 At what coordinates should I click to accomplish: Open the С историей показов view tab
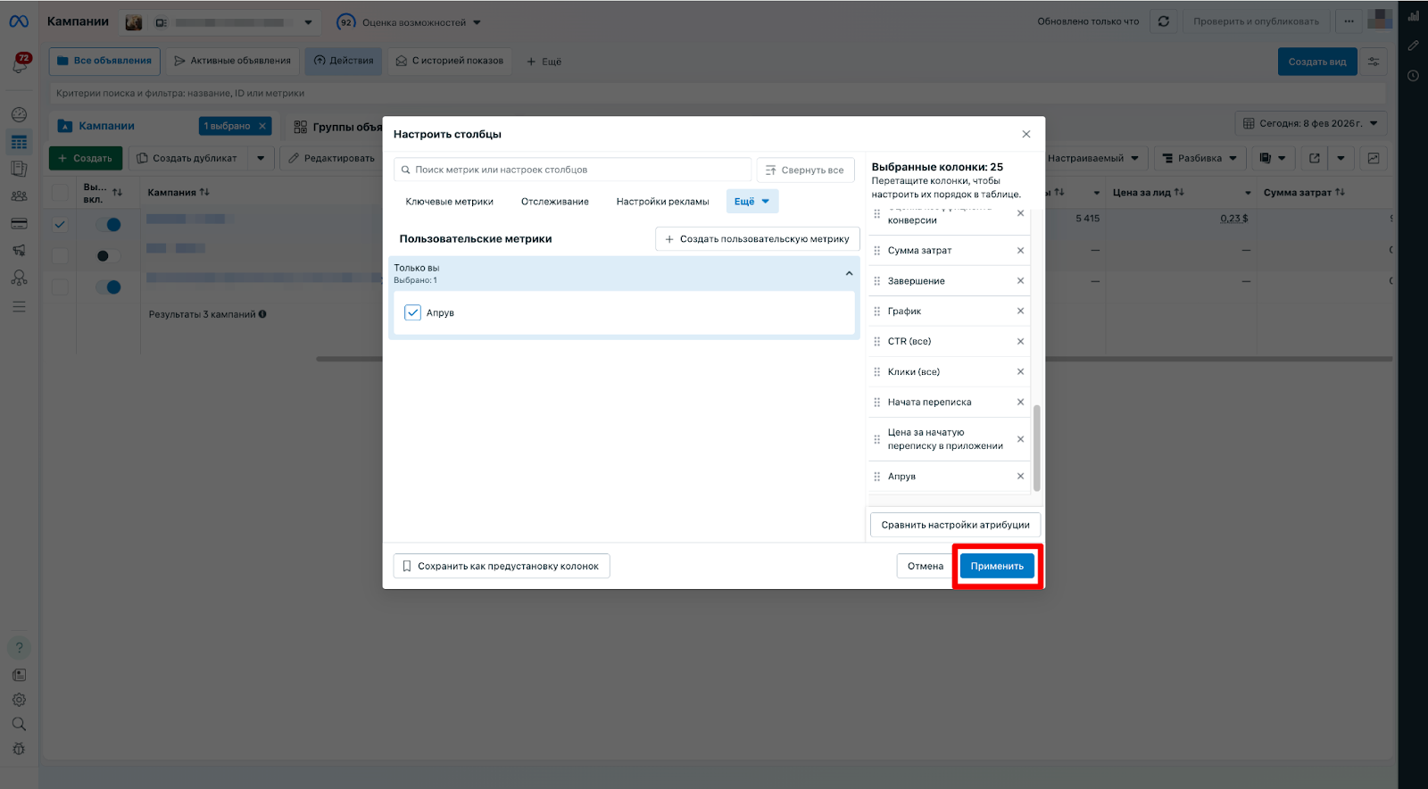point(450,61)
